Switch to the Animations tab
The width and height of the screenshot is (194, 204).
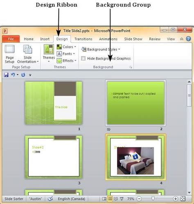[108, 39]
